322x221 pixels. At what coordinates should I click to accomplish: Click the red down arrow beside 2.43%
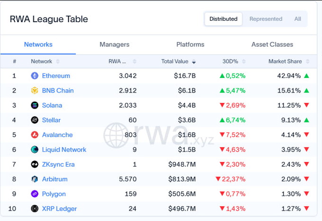pos(306,164)
